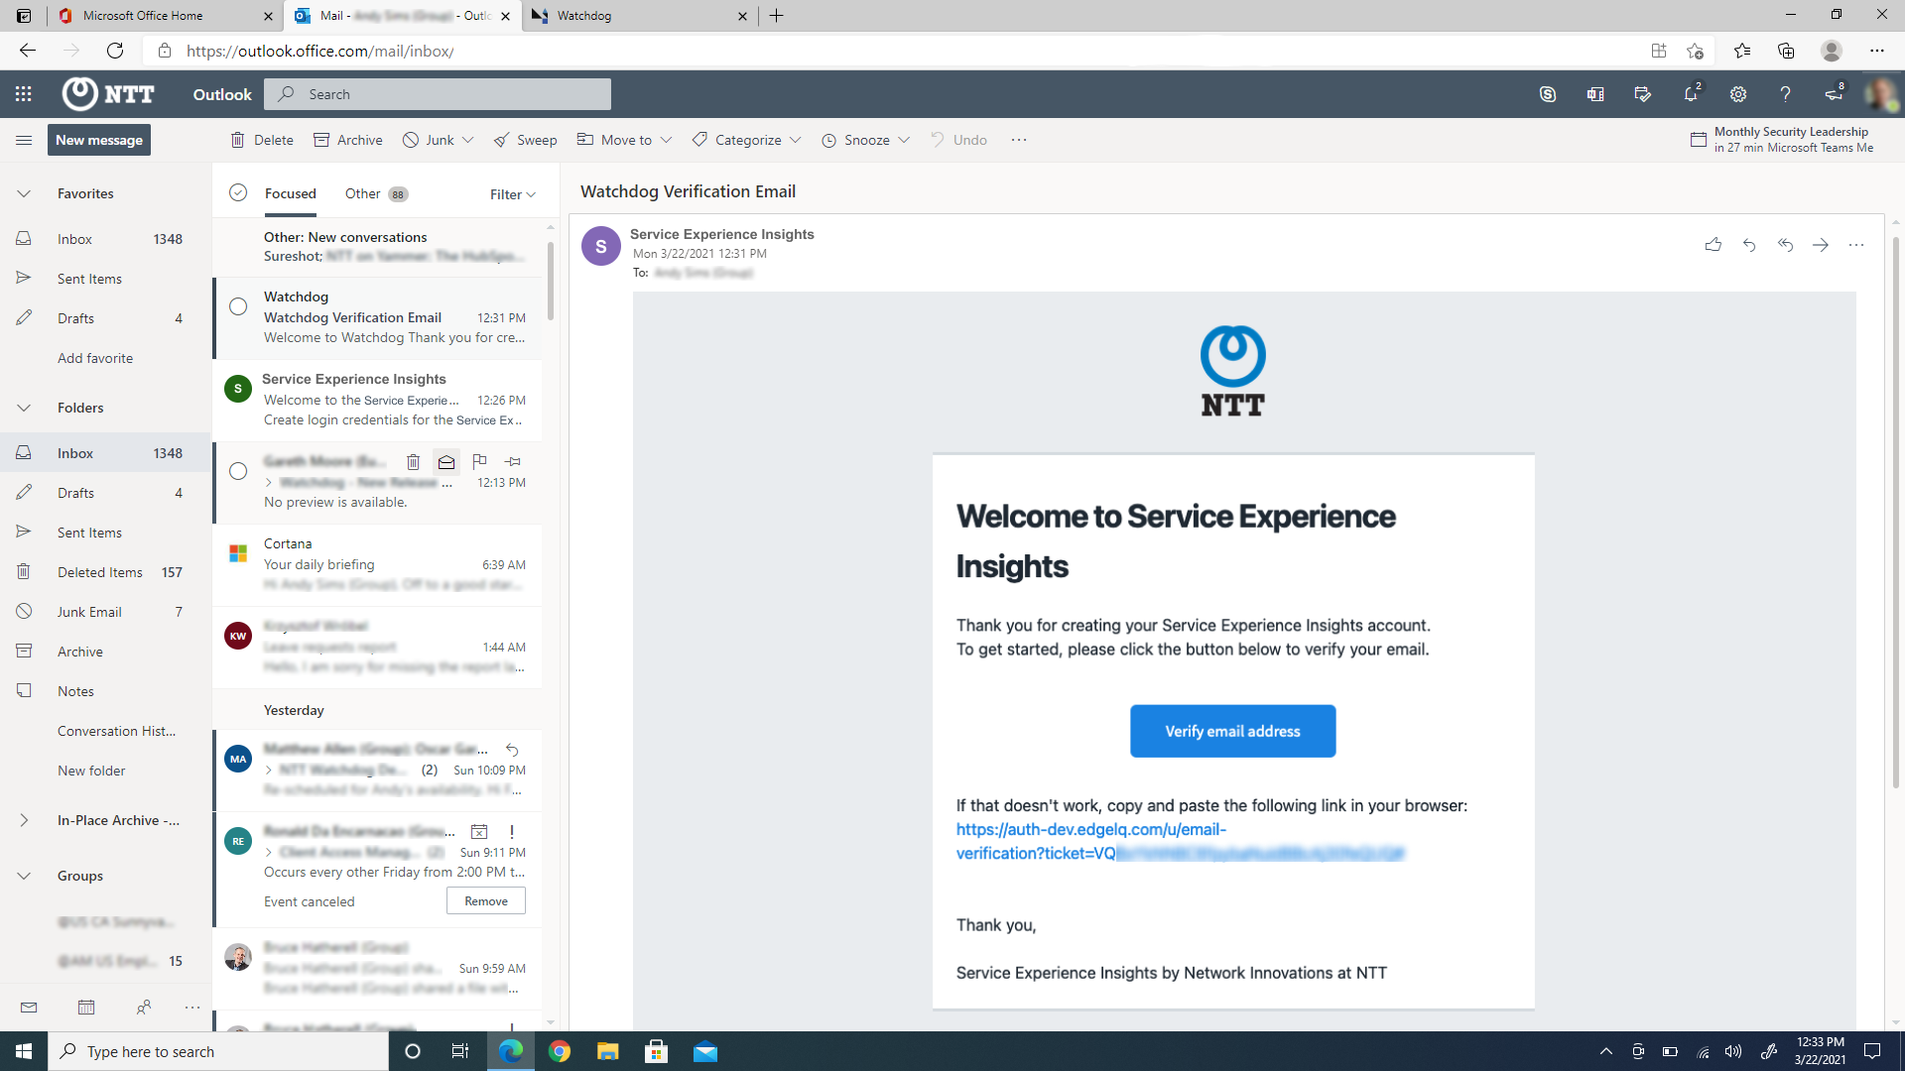Open the app launcher waffle icon
The width and height of the screenshot is (1905, 1071).
(x=24, y=94)
